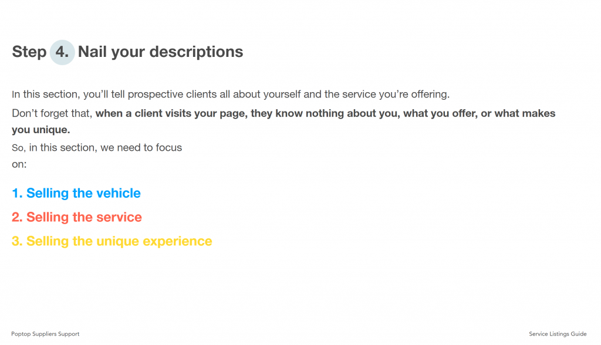Click the word "Step" in the heading
The image size is (601, 345).
[x=29, y=52]
